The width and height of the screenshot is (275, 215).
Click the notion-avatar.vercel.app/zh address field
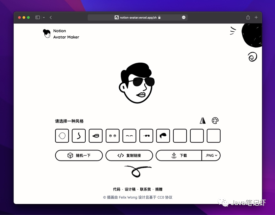(x=138, y=18)
